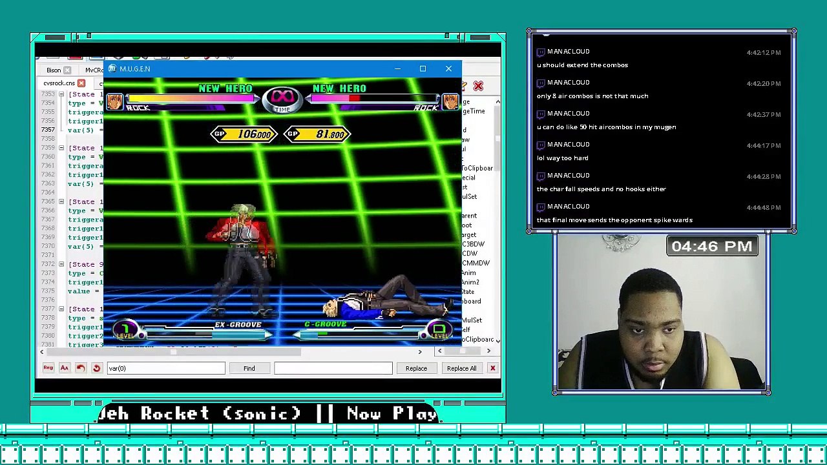Click the M.U.G.E.N window title icon
This screenshot has height=465, width=827.
pos(112,68)
